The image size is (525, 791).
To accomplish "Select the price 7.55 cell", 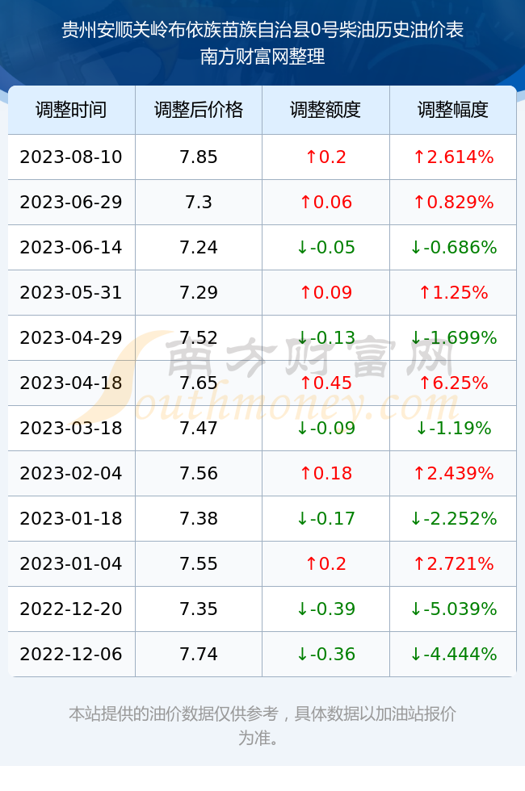I will tap(199, 563).
